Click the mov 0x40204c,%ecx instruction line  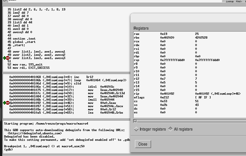(x=66, y=106)
